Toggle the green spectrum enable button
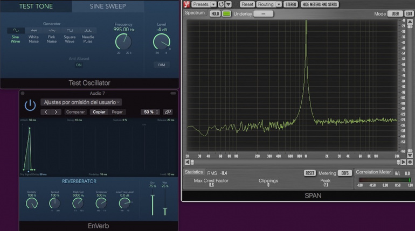This screenshot has height=231, width=415. [x=226, y=13]
